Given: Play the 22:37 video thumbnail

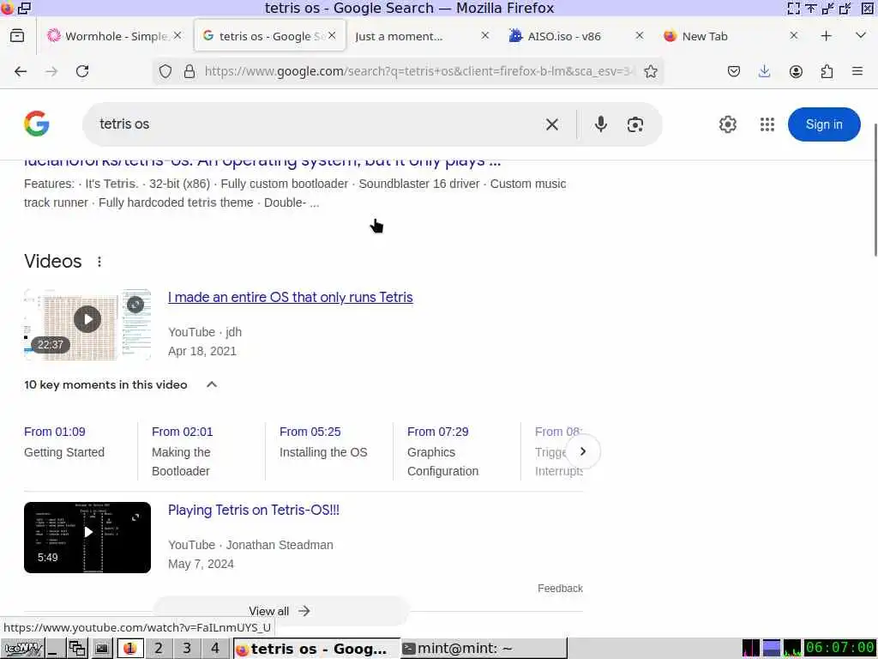Looking at the screenshot, I should point(87,324).
